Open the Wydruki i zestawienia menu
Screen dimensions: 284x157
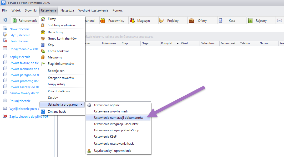pos(93,10)
